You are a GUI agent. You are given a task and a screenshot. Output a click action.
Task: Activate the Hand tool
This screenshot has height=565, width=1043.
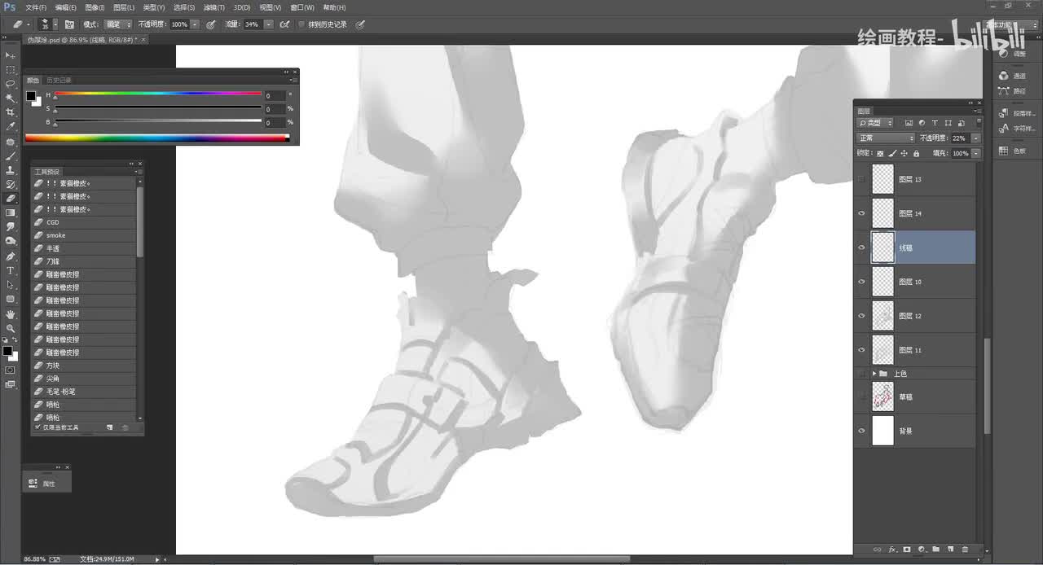point(11,313)
